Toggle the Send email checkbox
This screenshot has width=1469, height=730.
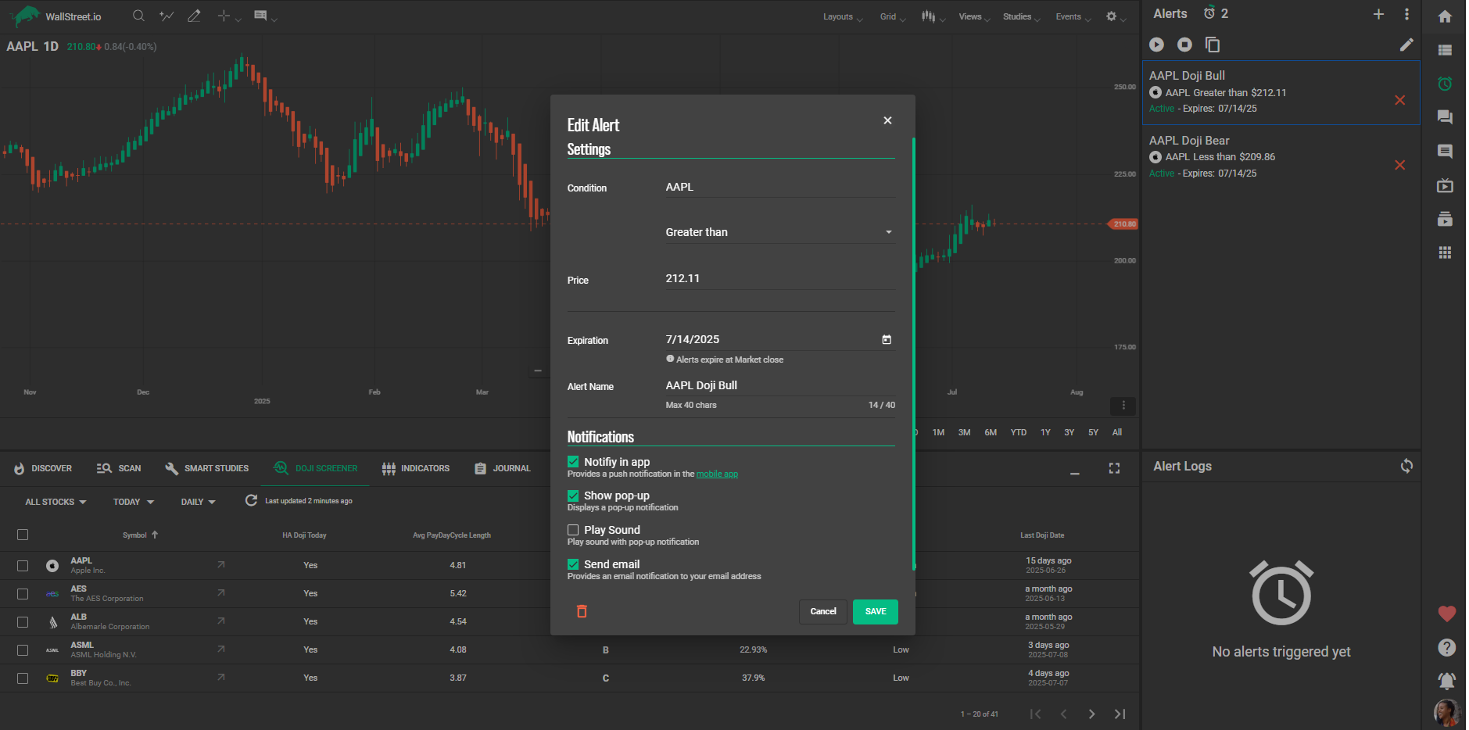coord(573,564)
